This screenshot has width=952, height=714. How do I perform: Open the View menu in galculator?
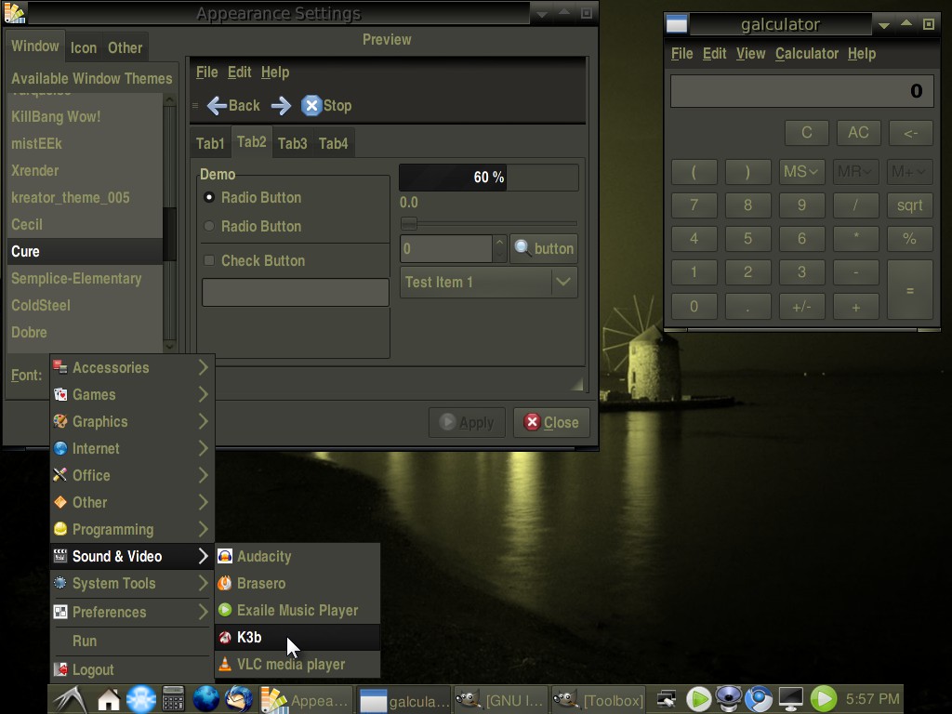click(750, 53)
